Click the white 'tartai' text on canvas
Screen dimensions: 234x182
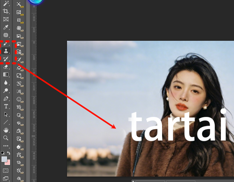(x=178, y=125)
